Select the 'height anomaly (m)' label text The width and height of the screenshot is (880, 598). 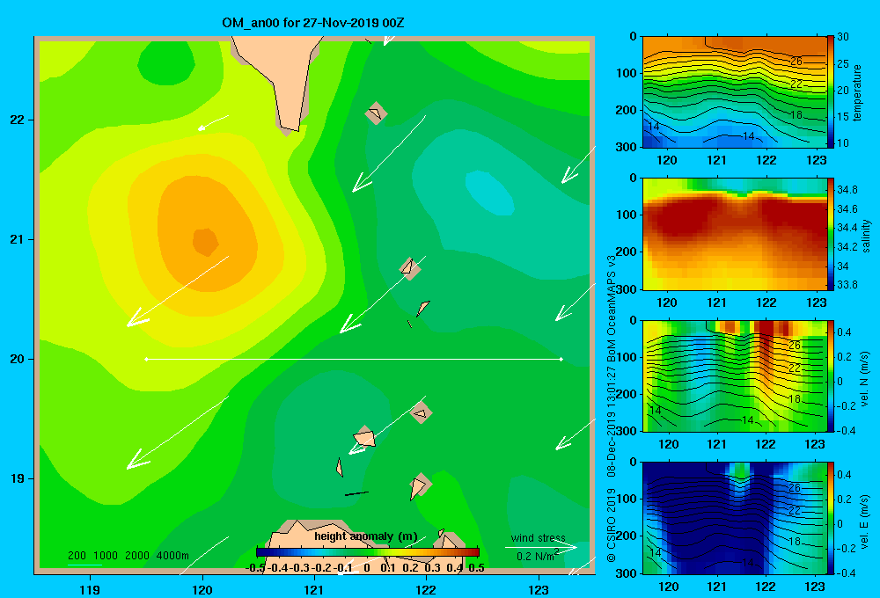click(x=366, y=536)
